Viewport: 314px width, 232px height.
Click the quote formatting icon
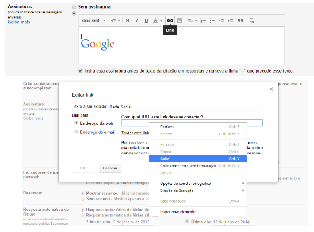(241, 21)
